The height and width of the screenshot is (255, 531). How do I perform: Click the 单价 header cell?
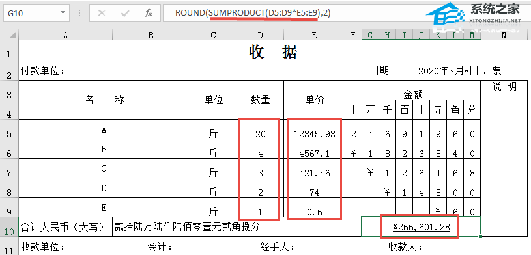314,100
